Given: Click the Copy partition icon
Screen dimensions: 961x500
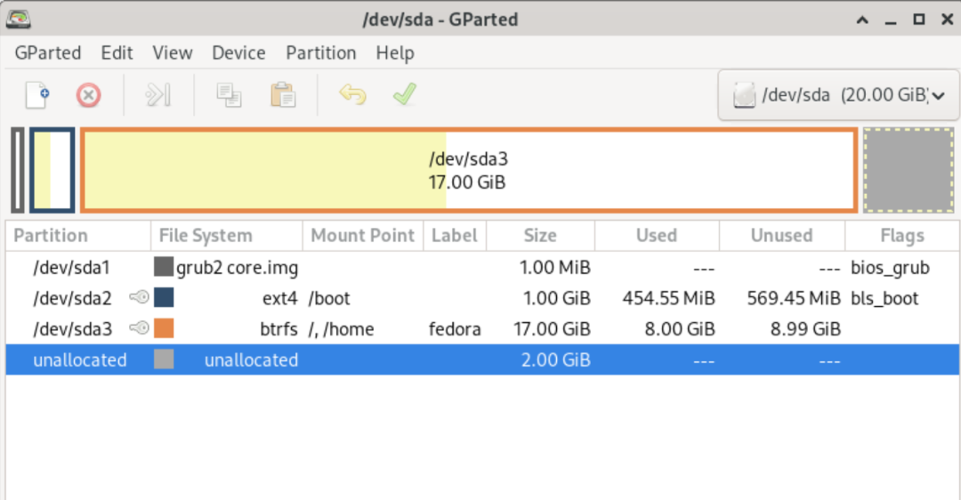Looking at the screenshot, I should (230, 94).
